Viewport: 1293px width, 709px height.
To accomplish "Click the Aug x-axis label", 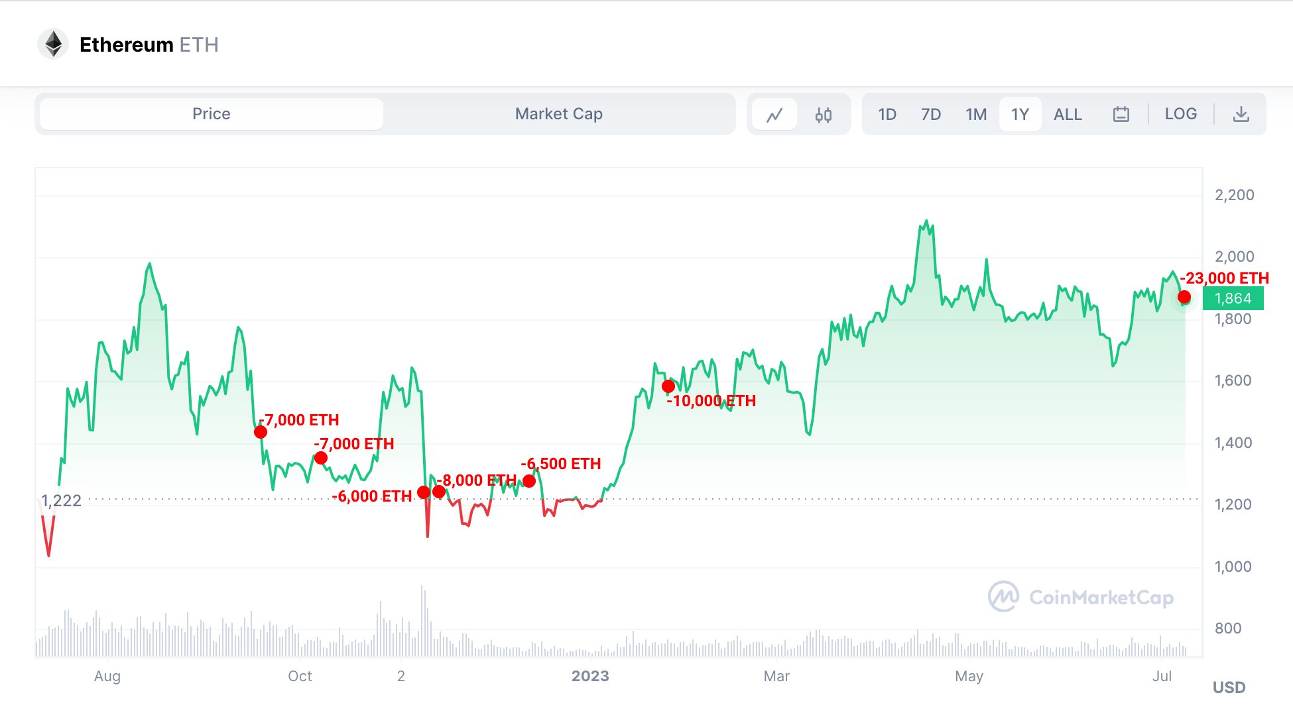I will (107, 677).
